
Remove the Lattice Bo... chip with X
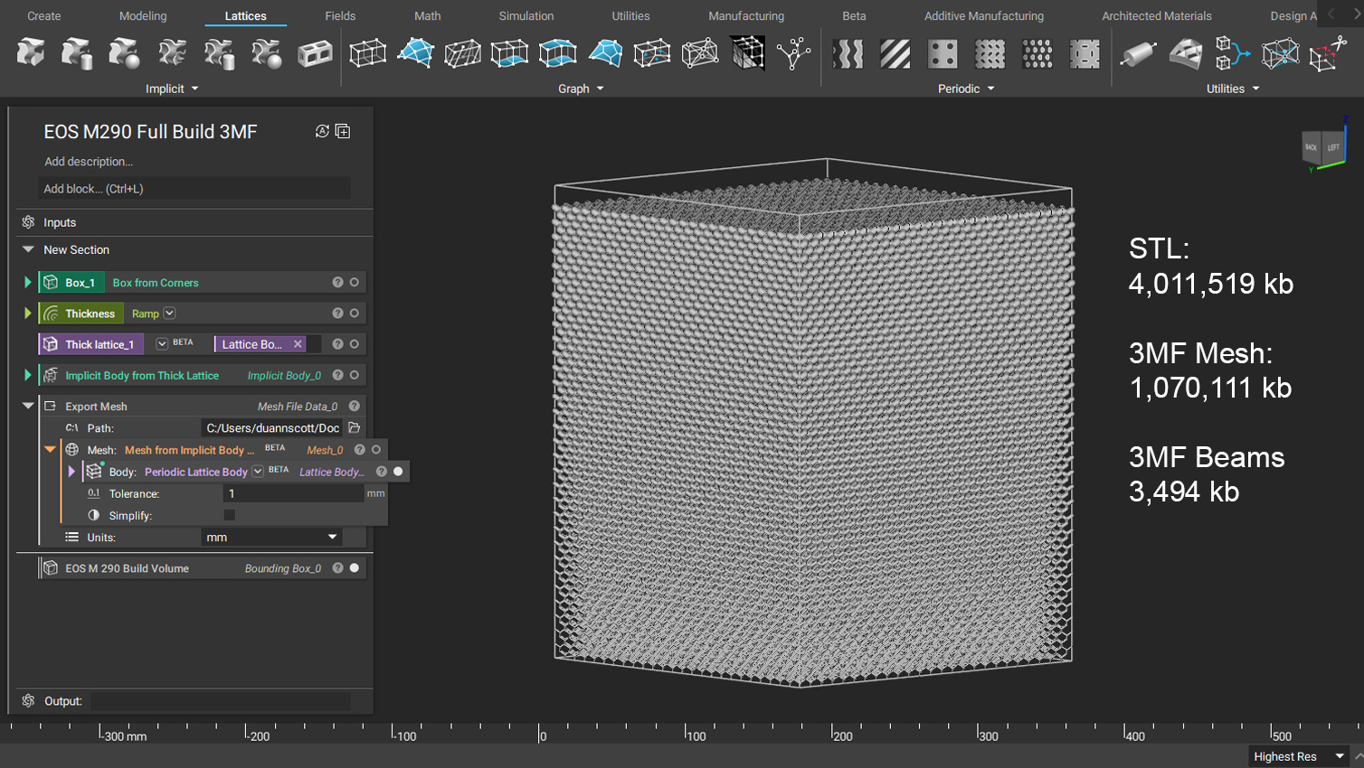point(298,344)
